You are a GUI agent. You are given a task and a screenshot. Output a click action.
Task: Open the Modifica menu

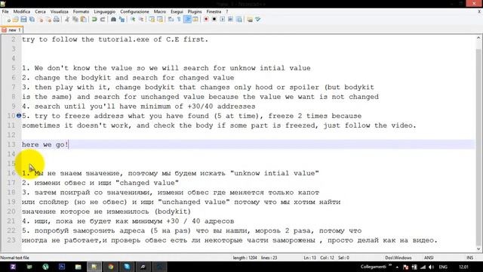click(22, 11)
